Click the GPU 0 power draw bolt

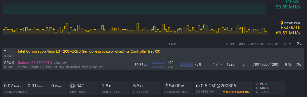coord(214,64)
